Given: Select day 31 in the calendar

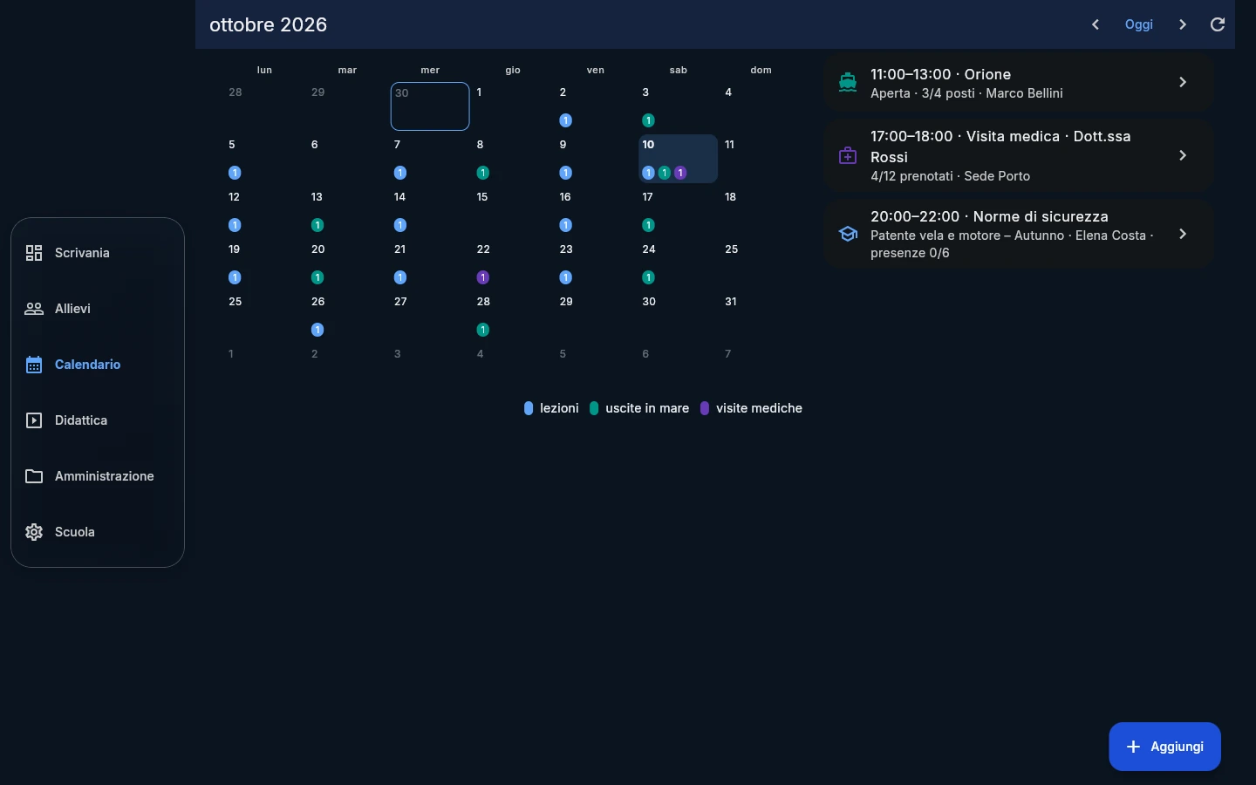Looking at the screenshot, I should pos(761,316).
